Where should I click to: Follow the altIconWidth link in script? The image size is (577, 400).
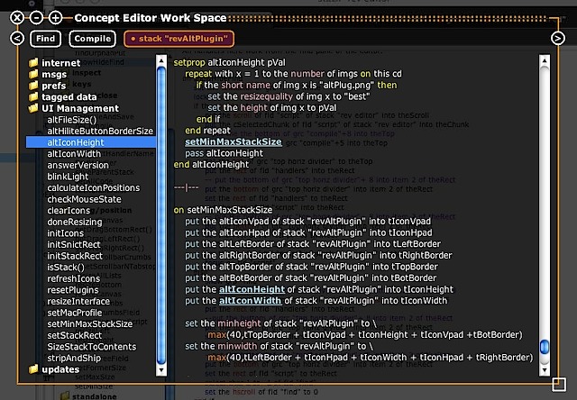[x=251, y=301]
